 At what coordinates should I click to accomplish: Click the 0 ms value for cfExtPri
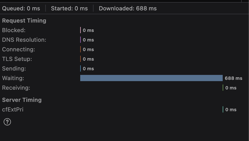pos(231,110)
